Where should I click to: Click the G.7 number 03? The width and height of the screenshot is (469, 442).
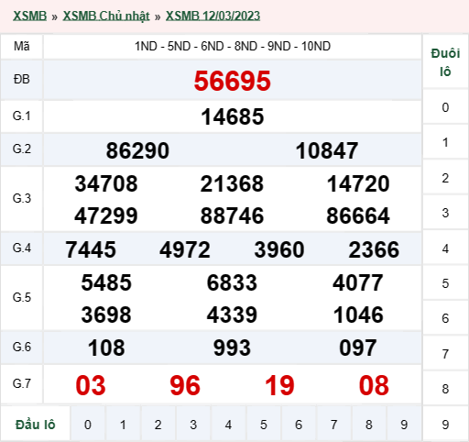coord(91,385)
